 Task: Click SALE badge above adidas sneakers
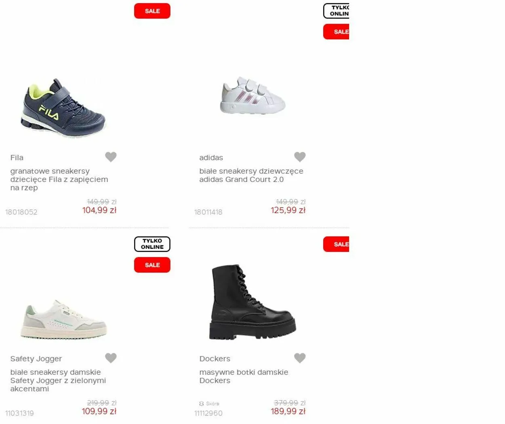tap(336, 32)
